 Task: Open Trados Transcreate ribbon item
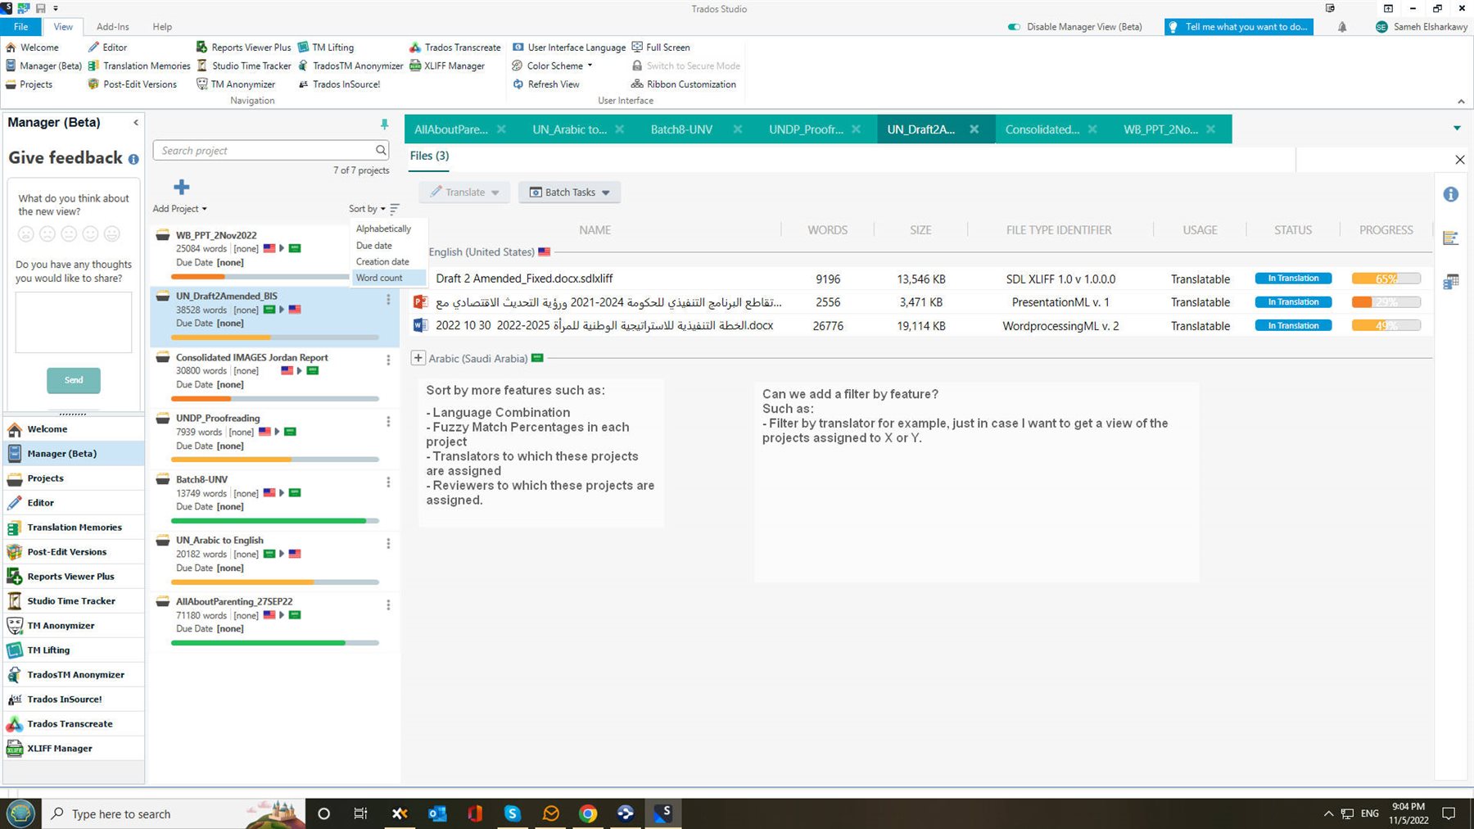coord(455,48)
